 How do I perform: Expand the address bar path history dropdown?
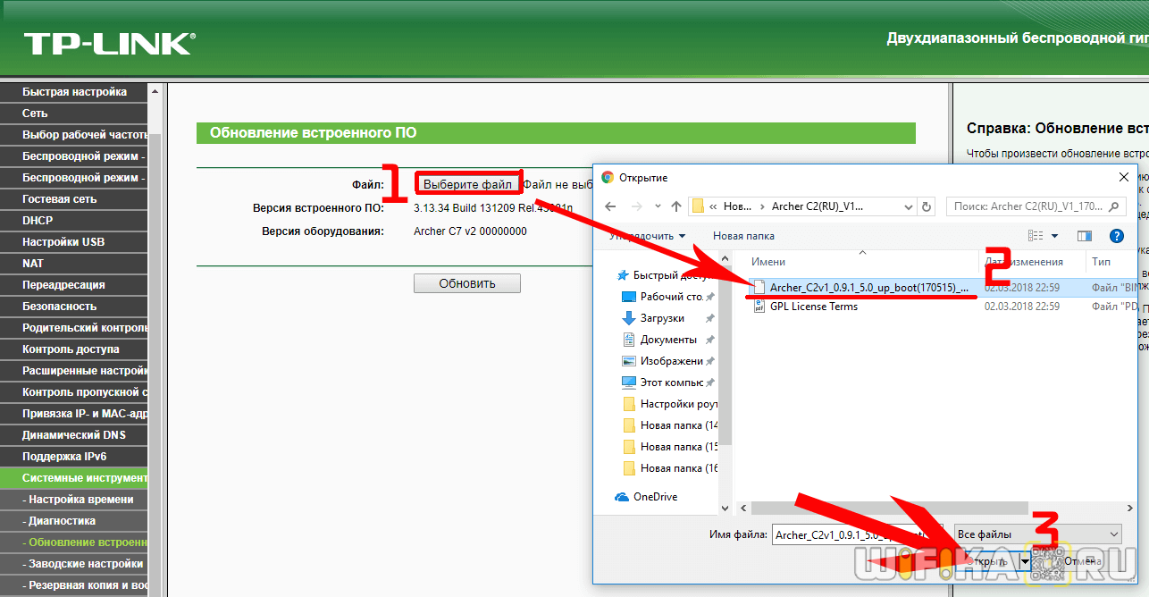(908, 206)
